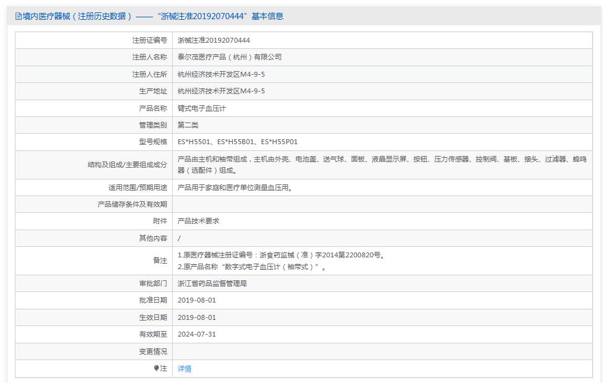Click the 批准日期 value 2019-08-01

click(x=196, y=300)
